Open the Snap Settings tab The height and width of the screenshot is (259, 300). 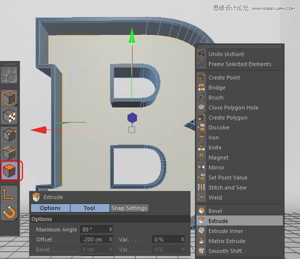point(129,208)
